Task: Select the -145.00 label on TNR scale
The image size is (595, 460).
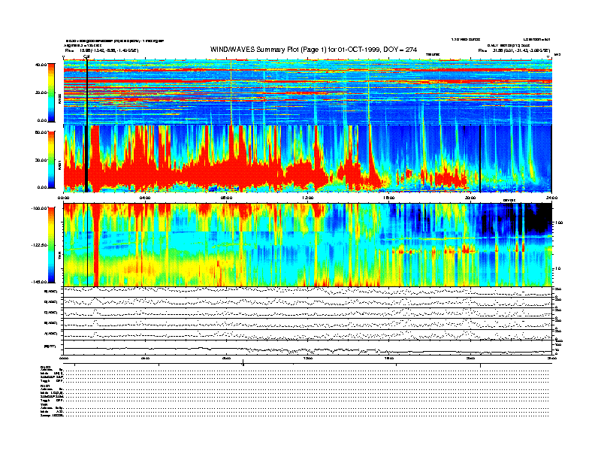Action: [39, 282]
